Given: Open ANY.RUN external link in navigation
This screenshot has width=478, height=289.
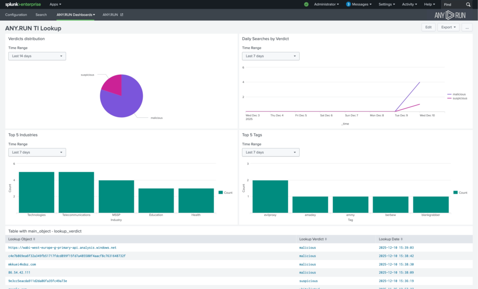Looking at the screenshot, I should [112, 15].
